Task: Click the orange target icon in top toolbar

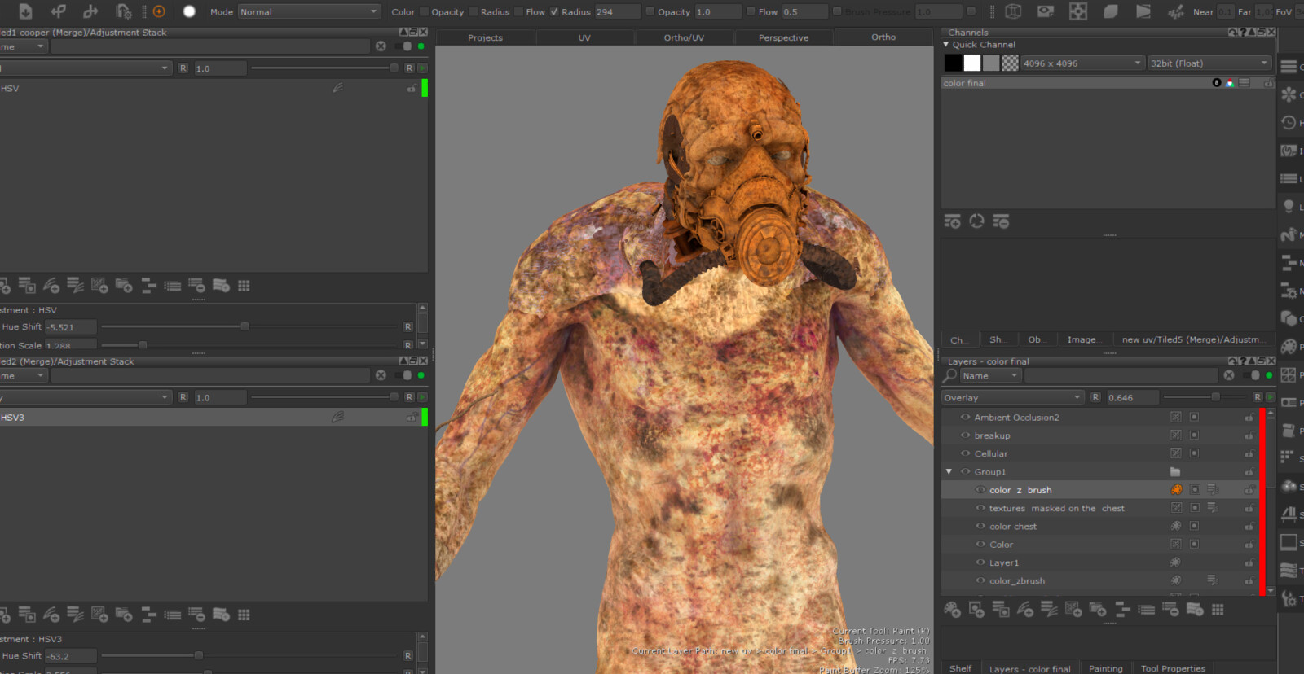Action: click(159, 11)
